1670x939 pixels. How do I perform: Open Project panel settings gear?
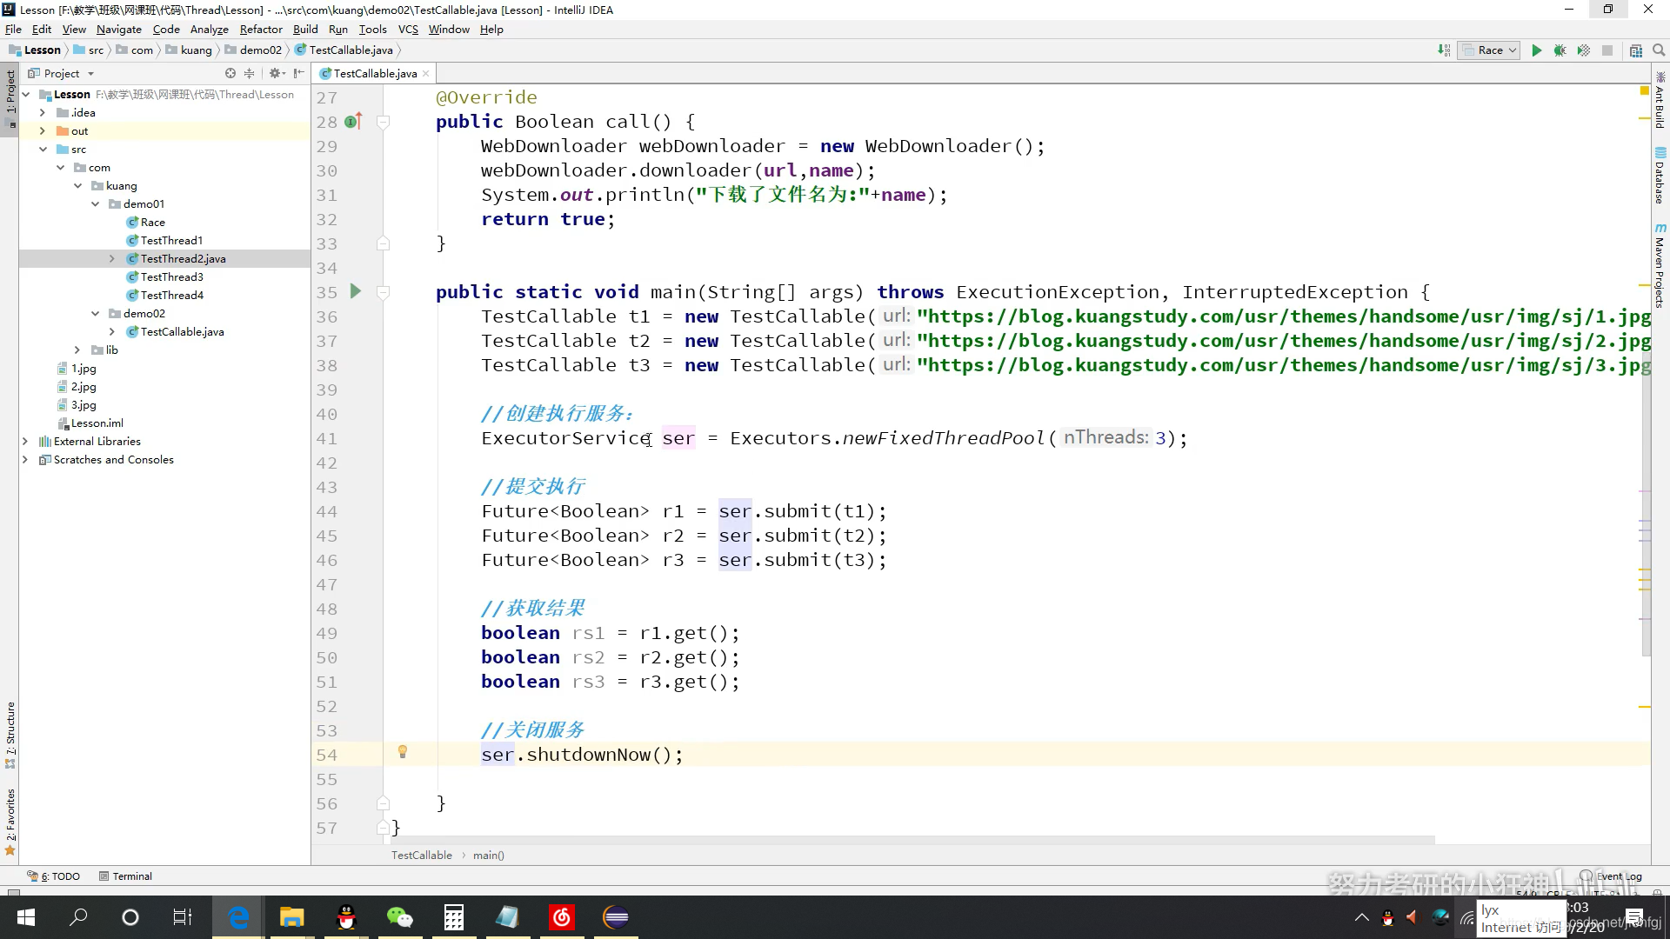[276, 74]
